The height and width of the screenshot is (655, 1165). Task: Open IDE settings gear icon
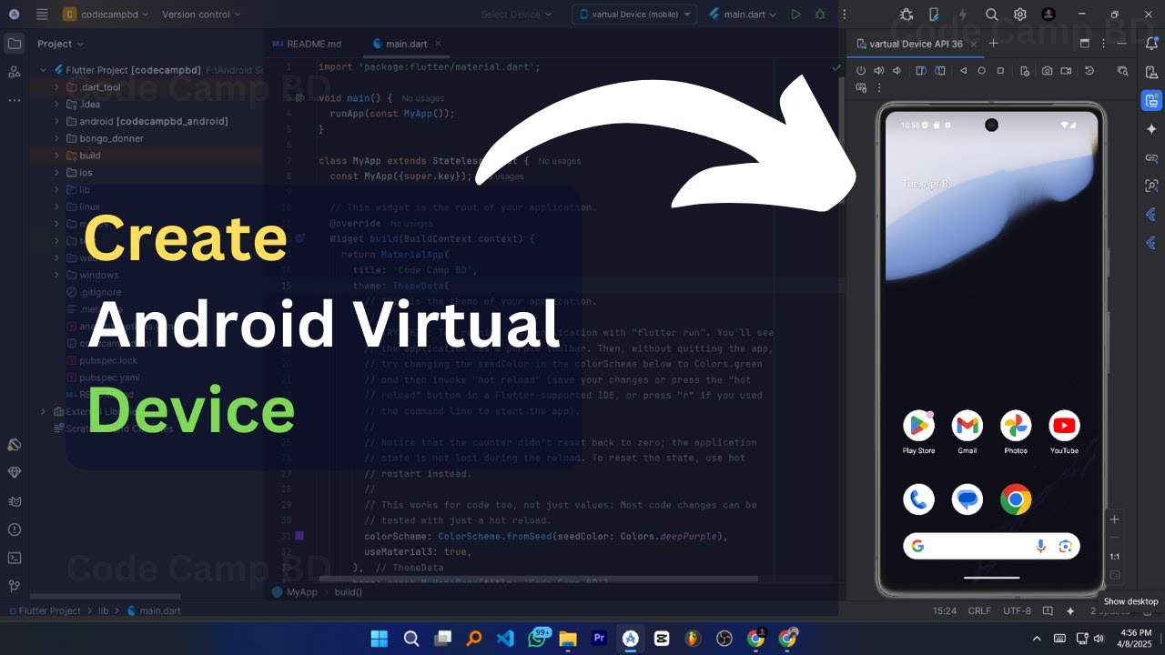(x=1020, y=15)
